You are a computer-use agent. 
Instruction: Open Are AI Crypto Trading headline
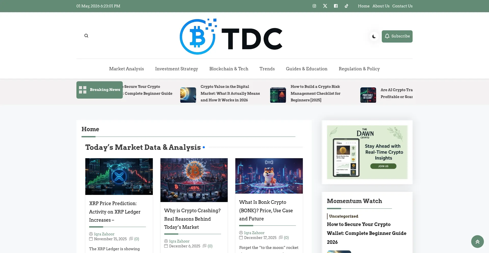click(397, 93)
